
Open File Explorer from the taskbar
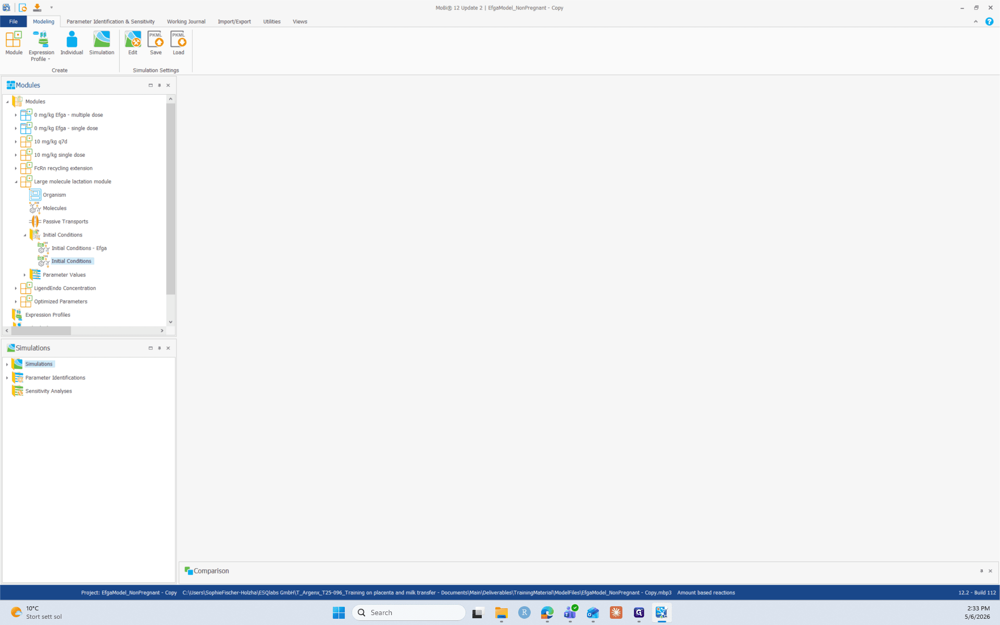point(501,612)
